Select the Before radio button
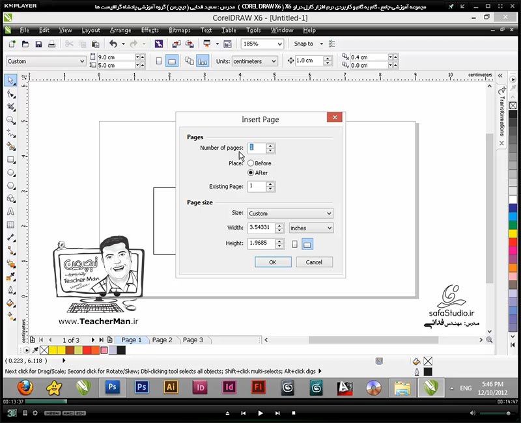The height and width of the screenshot is (423, 521). click(x=251, y=163)
